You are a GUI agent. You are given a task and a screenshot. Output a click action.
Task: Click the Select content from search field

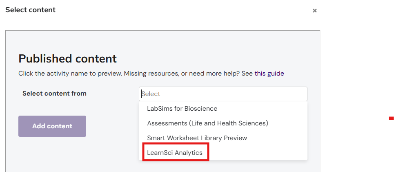223,94
